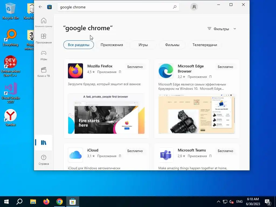276x207 pixels.
Task: Click the Microsoft Store logo icon in title bar
Action: click(50, 7)
